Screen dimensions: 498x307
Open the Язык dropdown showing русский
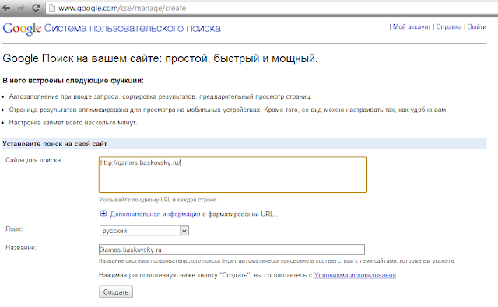[144, 231]
